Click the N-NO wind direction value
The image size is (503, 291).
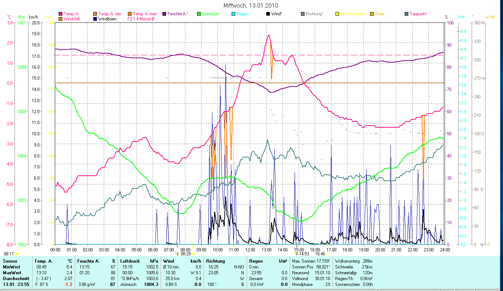click(x=239, y=267)
